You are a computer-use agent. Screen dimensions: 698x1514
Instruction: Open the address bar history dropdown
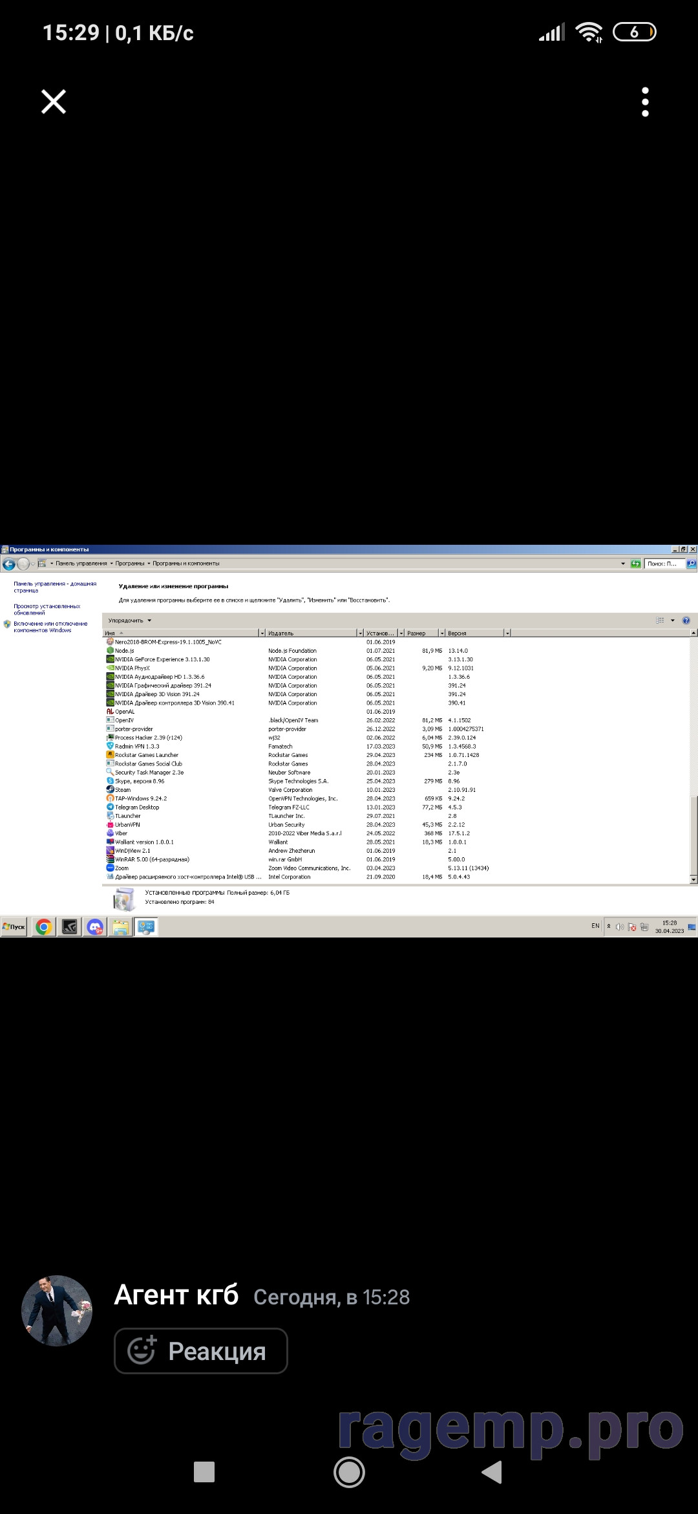pos(623,564)
